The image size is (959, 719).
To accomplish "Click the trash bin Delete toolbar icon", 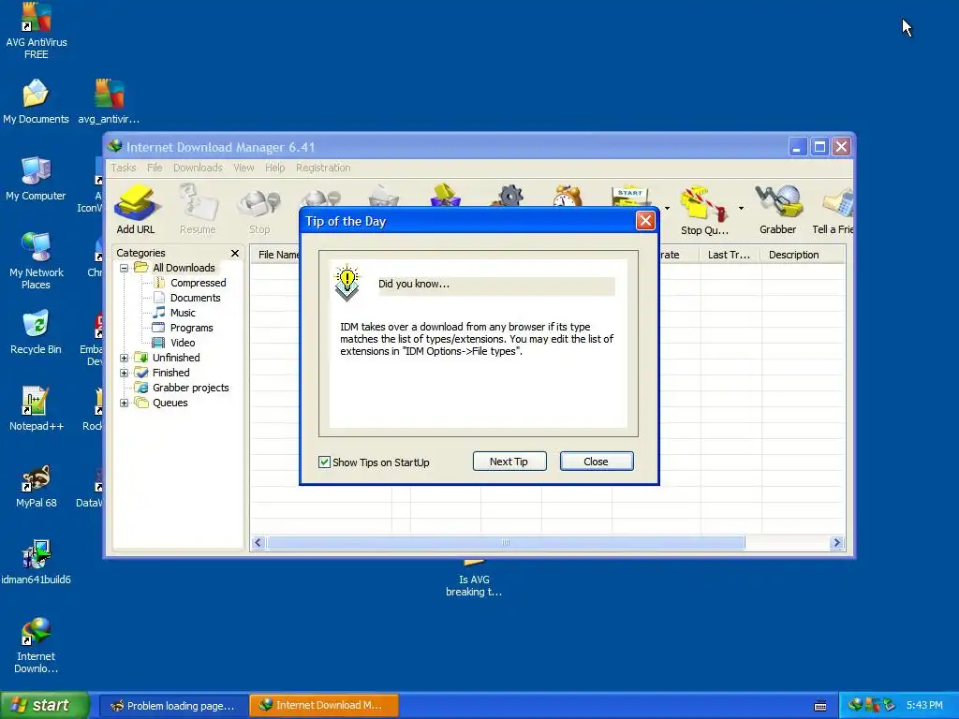I will click(x=383, y=196).
